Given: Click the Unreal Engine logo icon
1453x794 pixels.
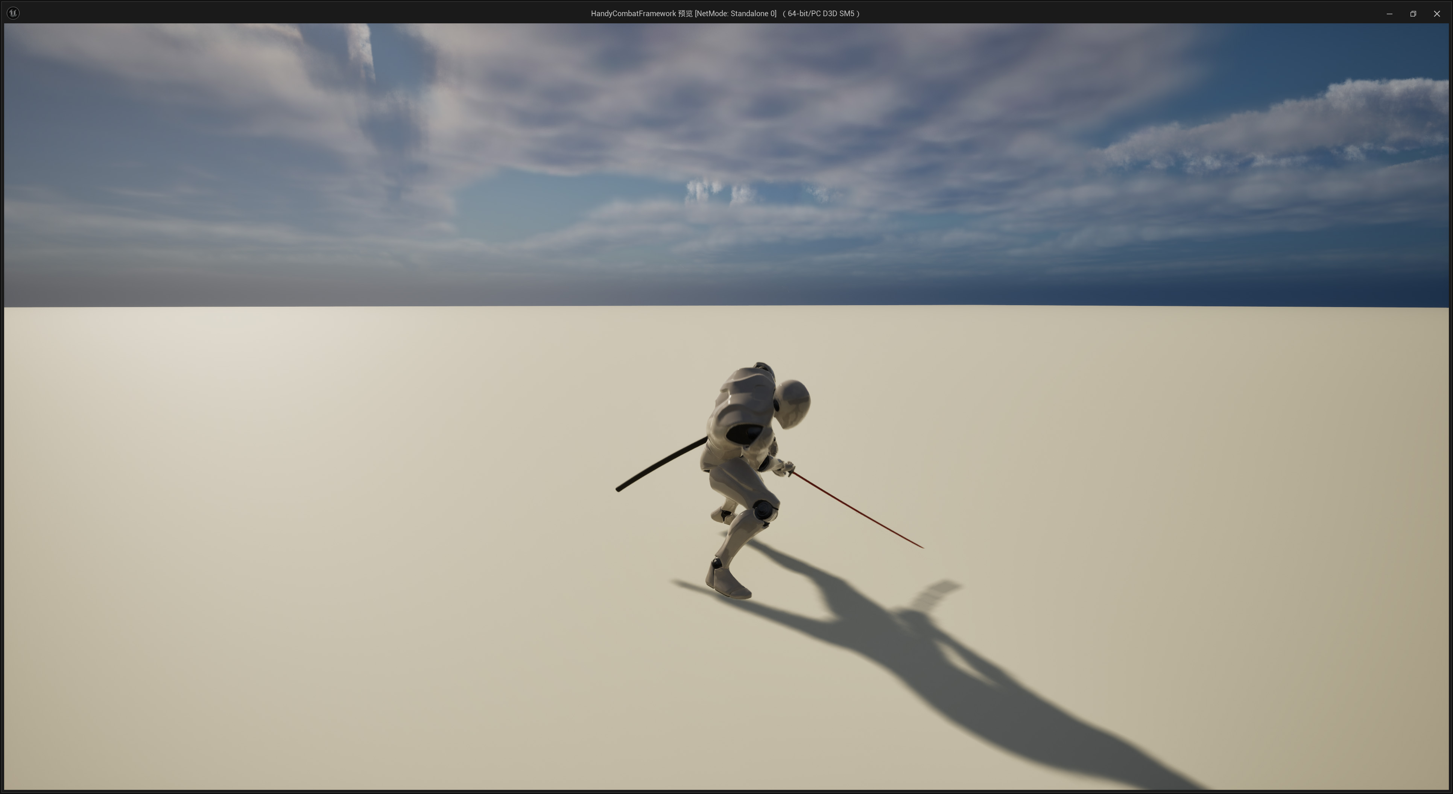Looking at the screenshot, I should [x=13, y=13].
